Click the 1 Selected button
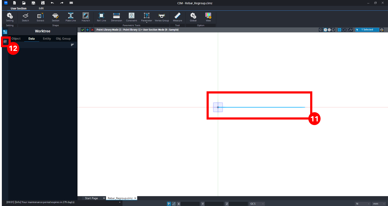 point(367,30)
